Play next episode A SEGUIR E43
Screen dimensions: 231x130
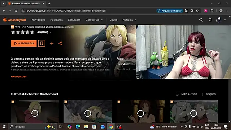23,43
